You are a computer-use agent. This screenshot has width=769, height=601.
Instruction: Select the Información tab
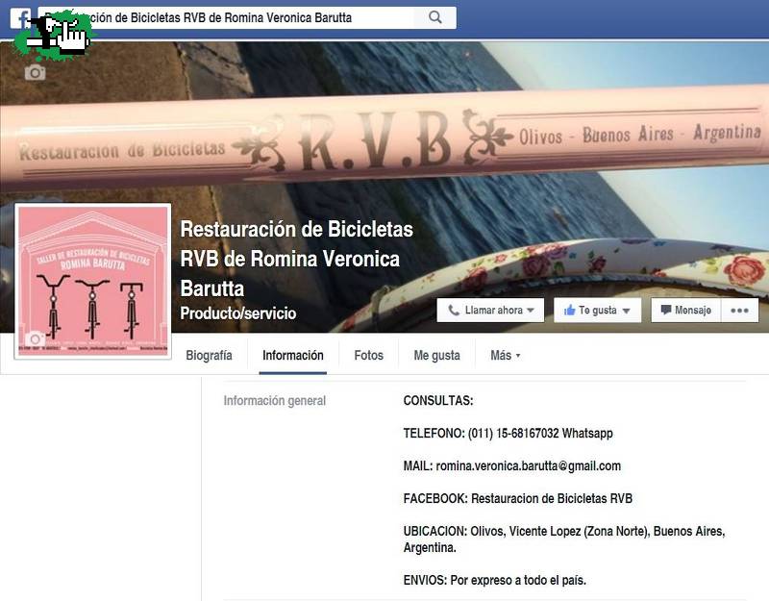(293, 355)
